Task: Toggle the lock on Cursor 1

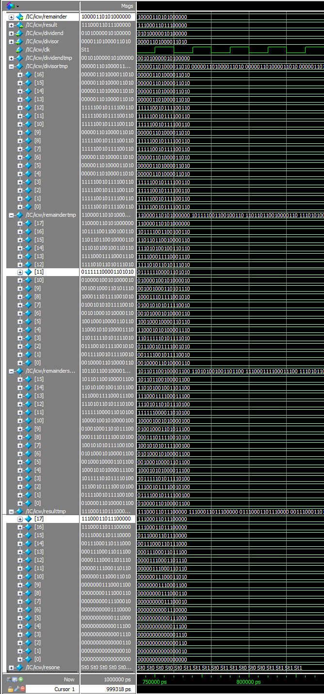Action: point(10,689)
